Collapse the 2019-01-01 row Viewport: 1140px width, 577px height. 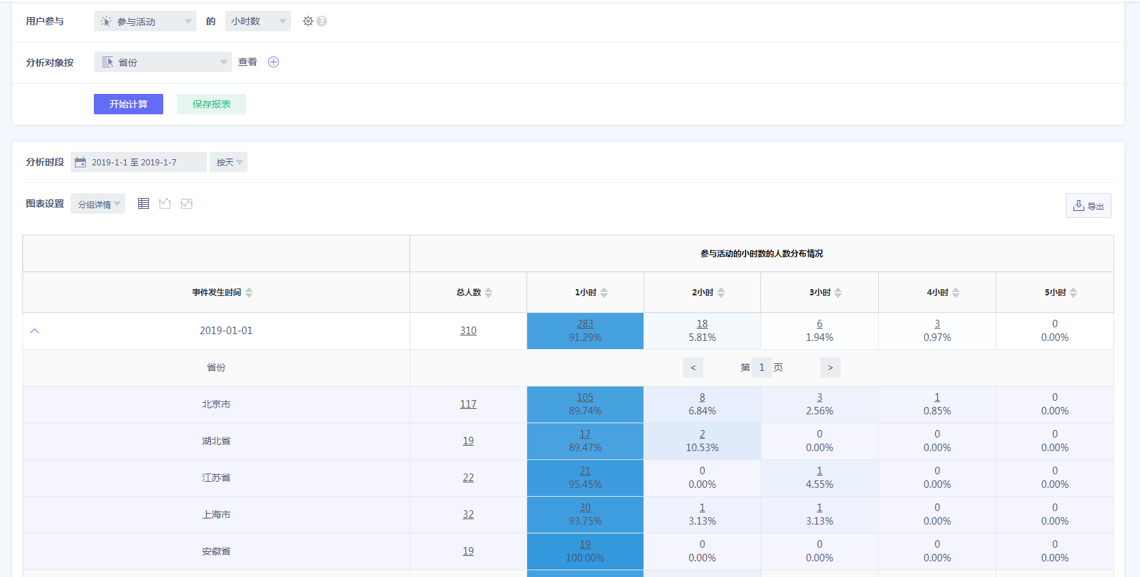click(35, 331)
